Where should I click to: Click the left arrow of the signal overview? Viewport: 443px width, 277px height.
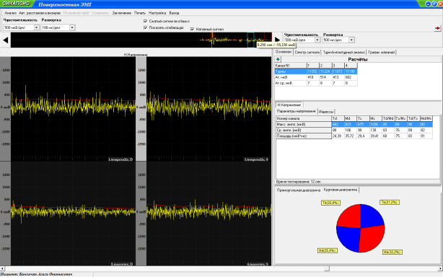point(5,40)
